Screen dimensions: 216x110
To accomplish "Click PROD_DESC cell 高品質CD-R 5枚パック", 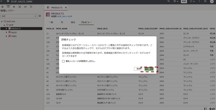I will (106, 103).
